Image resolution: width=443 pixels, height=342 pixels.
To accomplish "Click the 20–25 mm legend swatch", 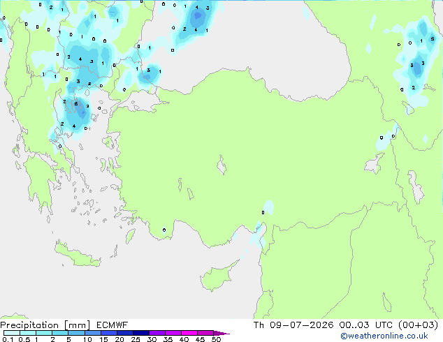I will (x=124, y=333).
